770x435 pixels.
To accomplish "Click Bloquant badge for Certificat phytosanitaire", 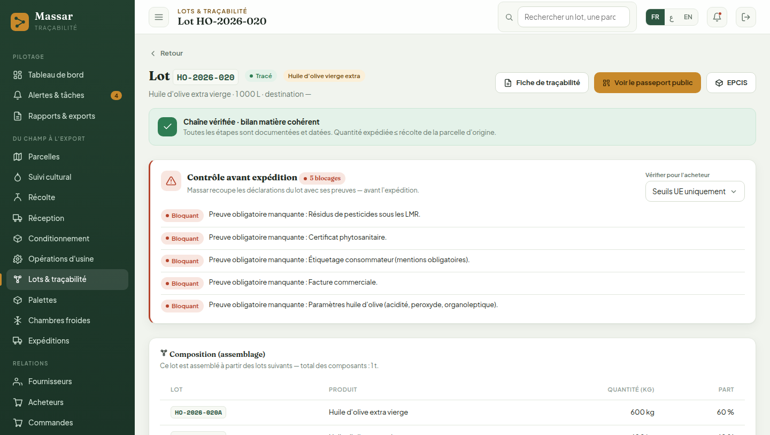I will point(182,239).
